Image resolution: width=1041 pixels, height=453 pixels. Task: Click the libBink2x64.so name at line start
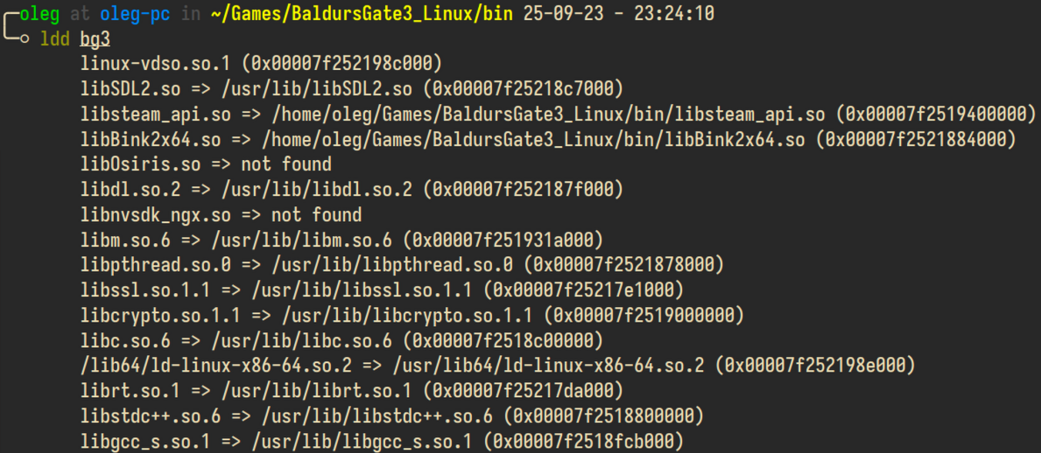(x=151, y=140)
